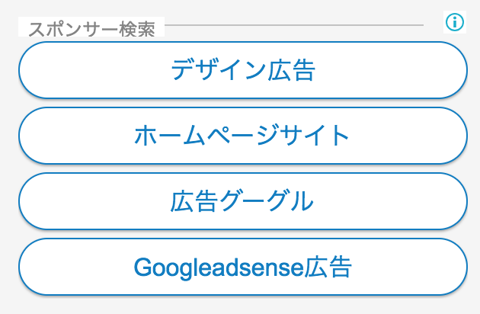
Task: Select the first sponsored search pill
Action: 243,70
